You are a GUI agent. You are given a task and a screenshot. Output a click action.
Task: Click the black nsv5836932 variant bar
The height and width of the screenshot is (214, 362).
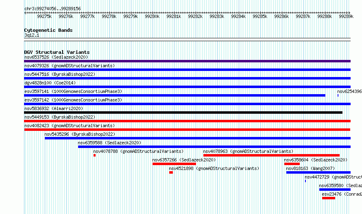(x=183, y=113)
